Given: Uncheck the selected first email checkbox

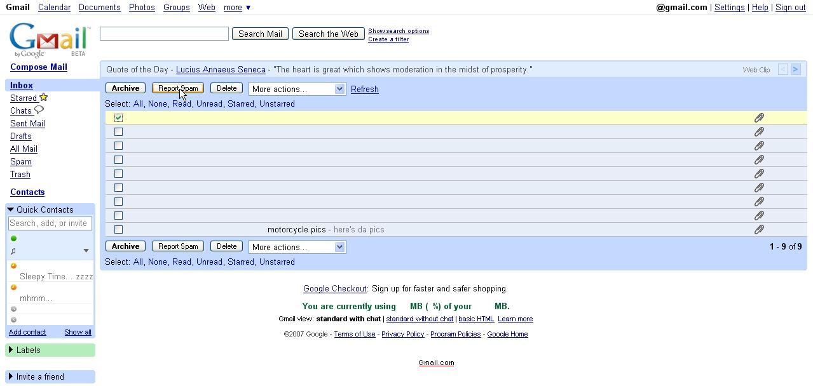Looking at the screenshot, I should (118, 118).
